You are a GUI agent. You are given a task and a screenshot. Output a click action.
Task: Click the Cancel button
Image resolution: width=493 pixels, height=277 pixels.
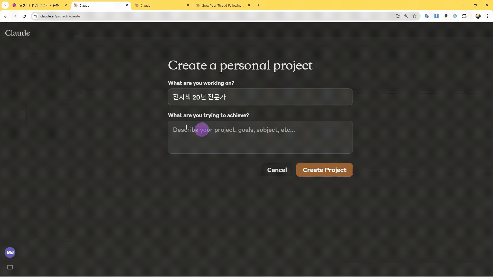tap(277, 170)
